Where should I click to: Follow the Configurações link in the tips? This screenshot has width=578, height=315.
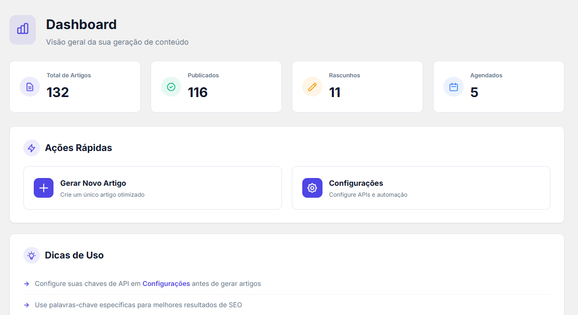tap(166, 284)
